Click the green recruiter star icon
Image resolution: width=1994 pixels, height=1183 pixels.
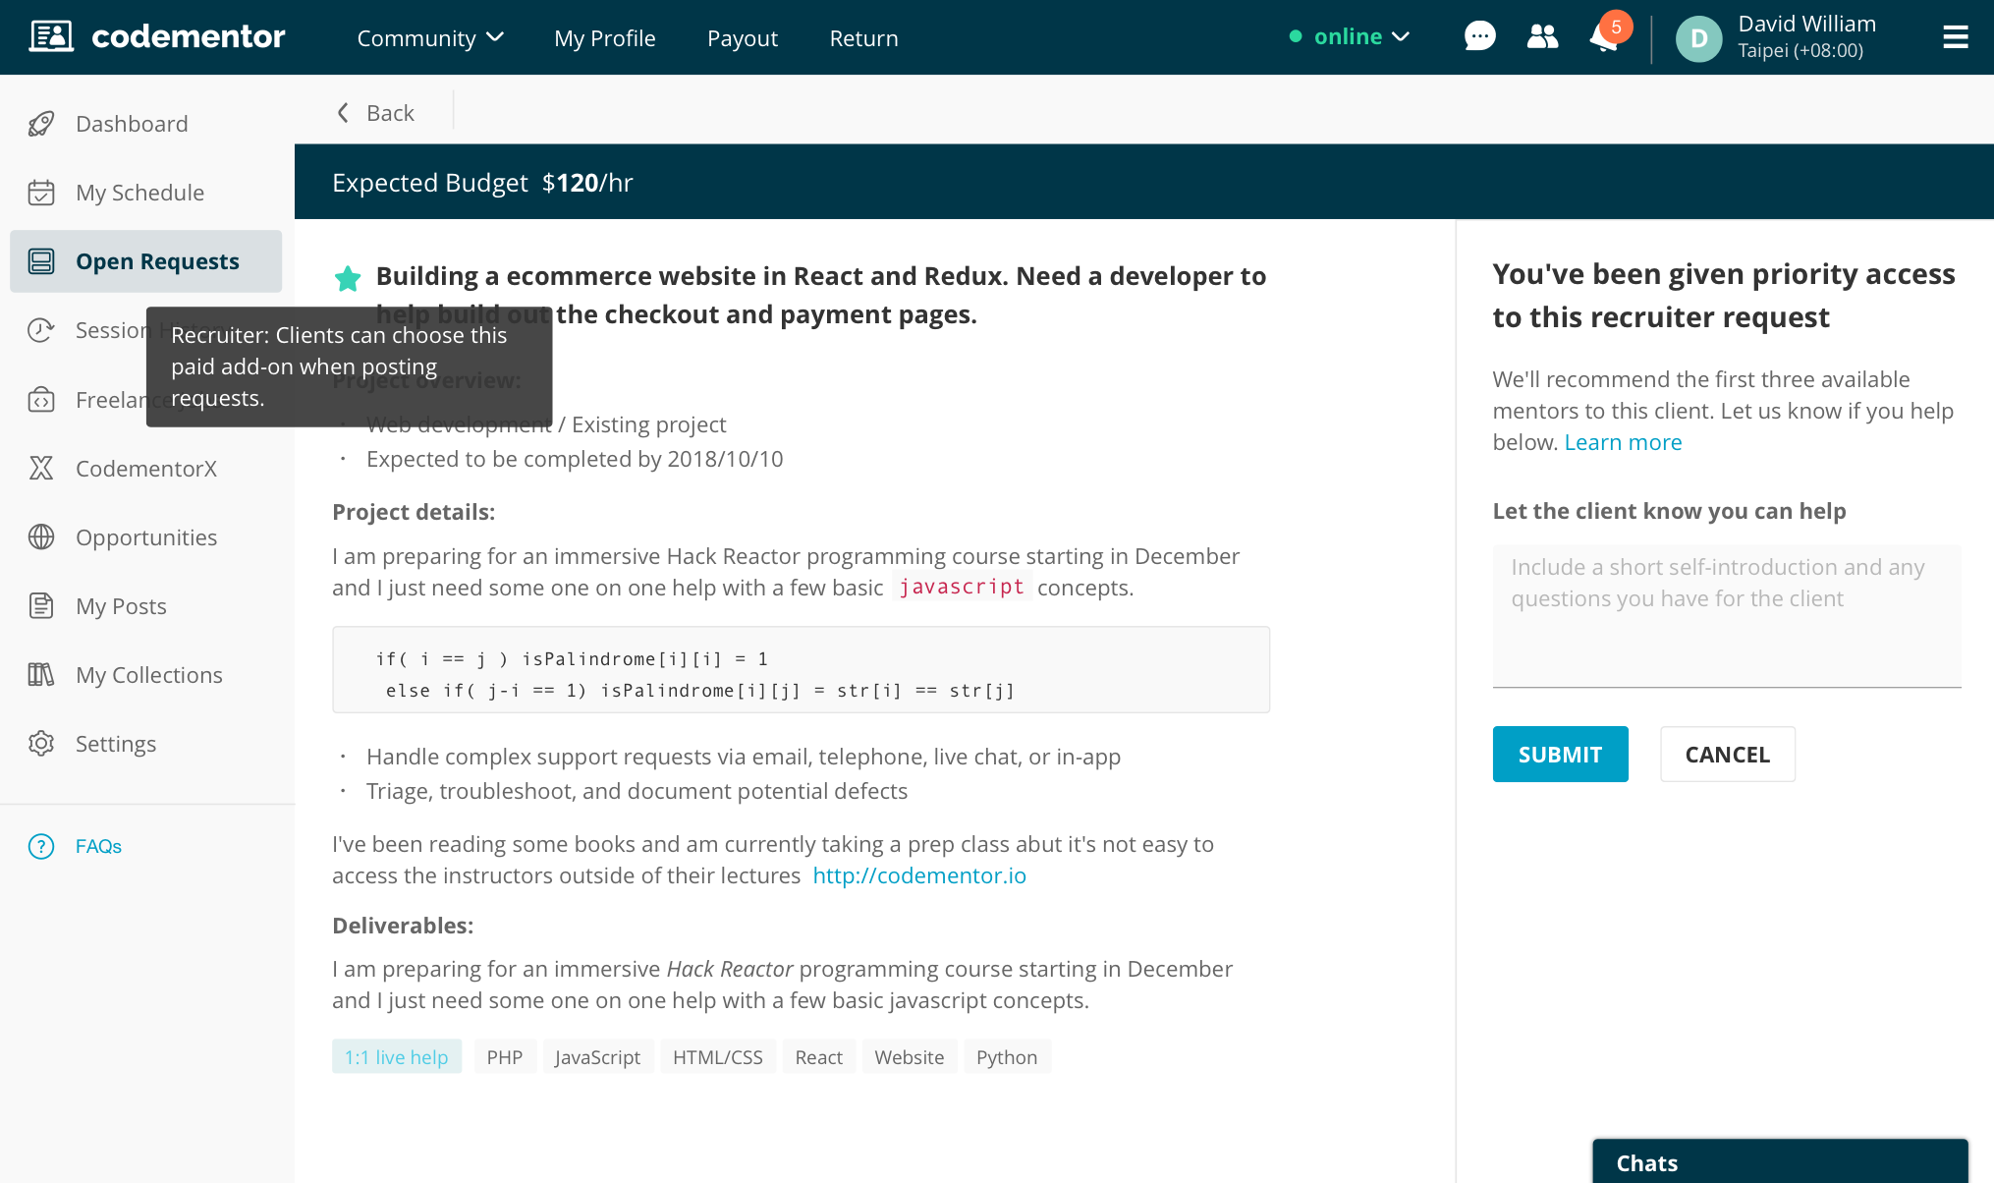pyautogui.click(x=348, y=279)
